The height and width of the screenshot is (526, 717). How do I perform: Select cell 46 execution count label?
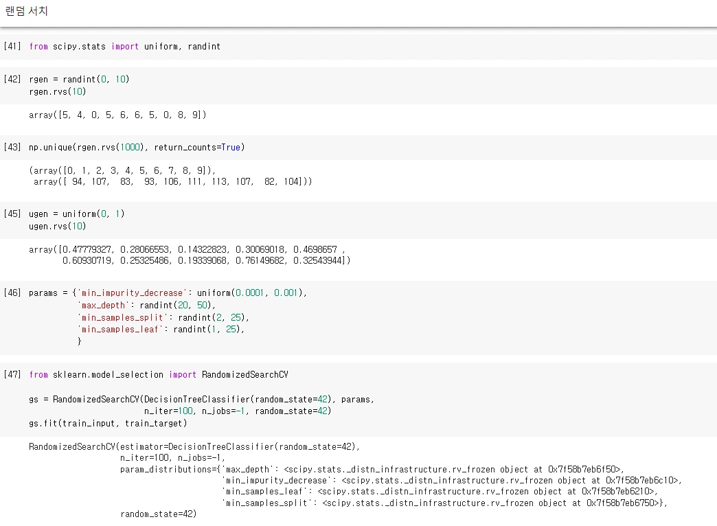(12, 293)
